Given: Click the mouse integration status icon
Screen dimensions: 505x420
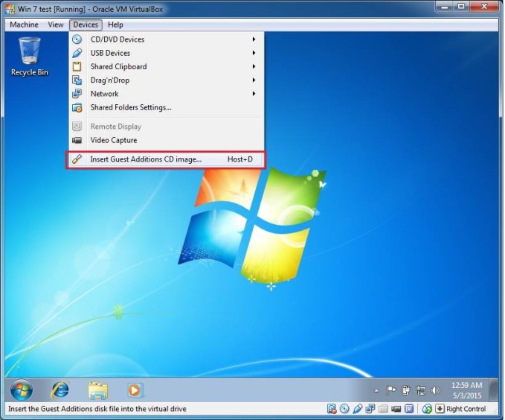Looking at the screenshot, I should pos(427,409).
